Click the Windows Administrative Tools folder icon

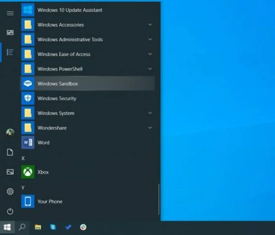click(x=28, y=39)
